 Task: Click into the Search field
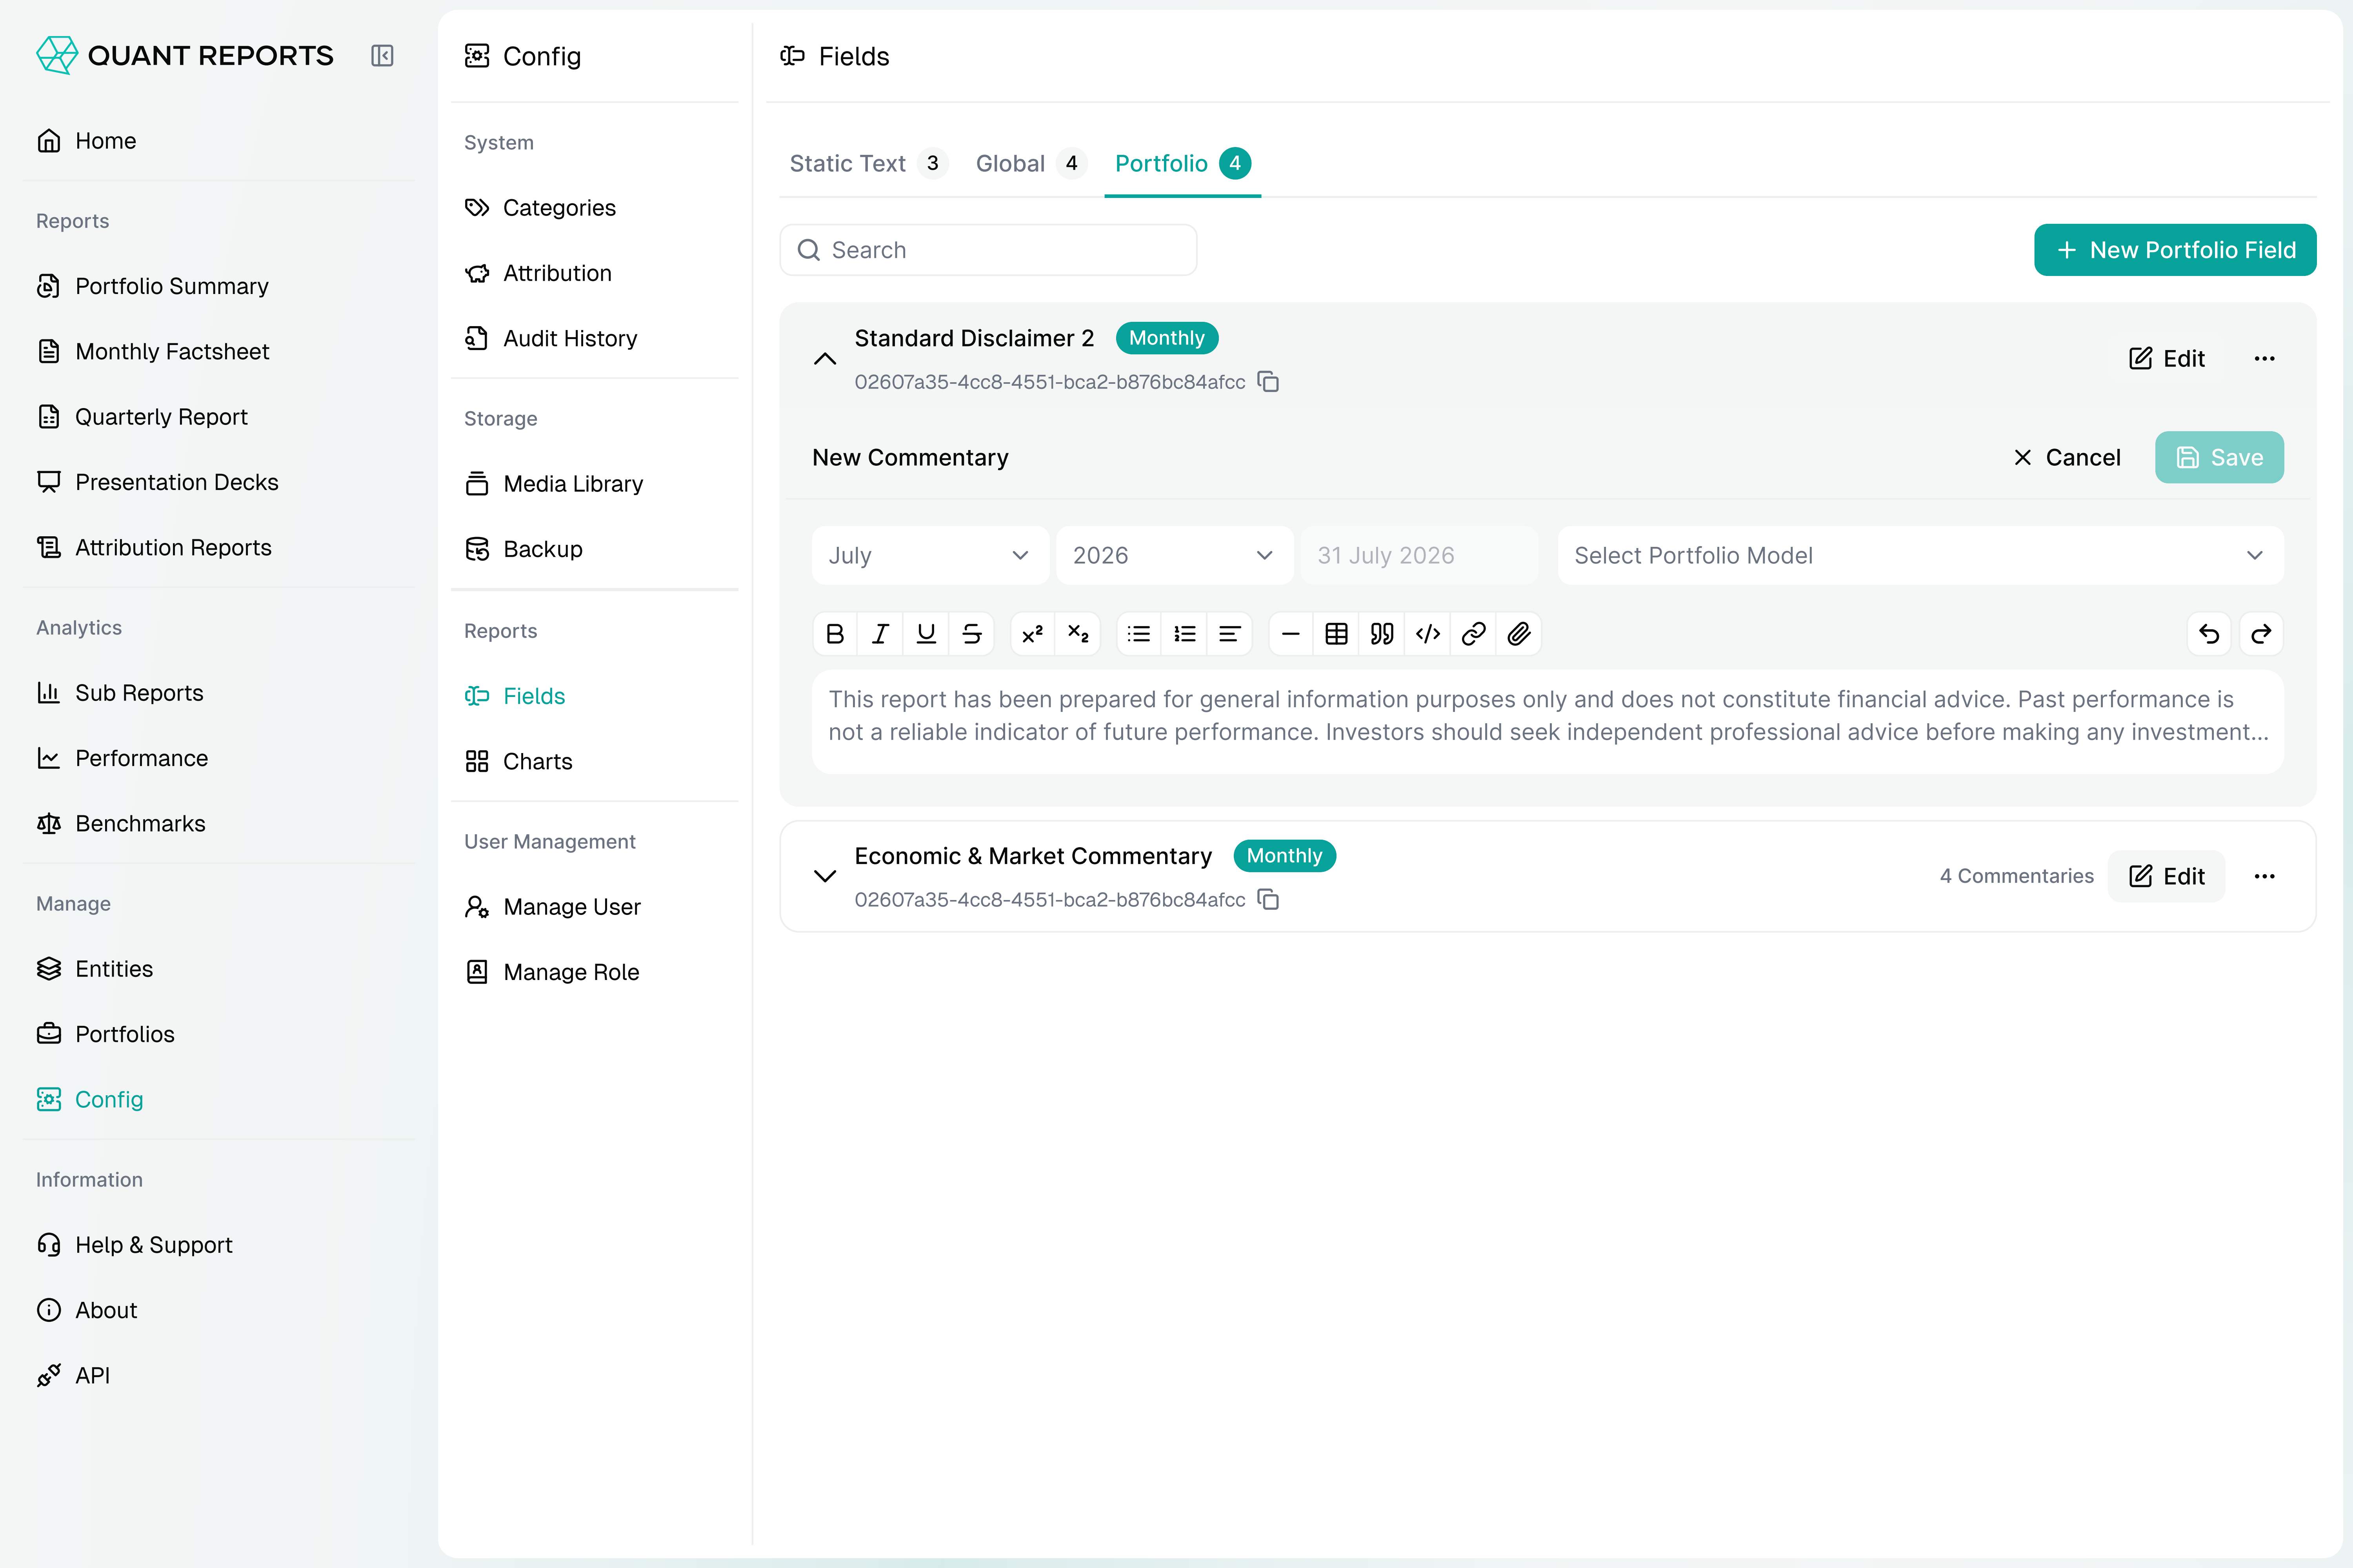click(x=988, y=250)
